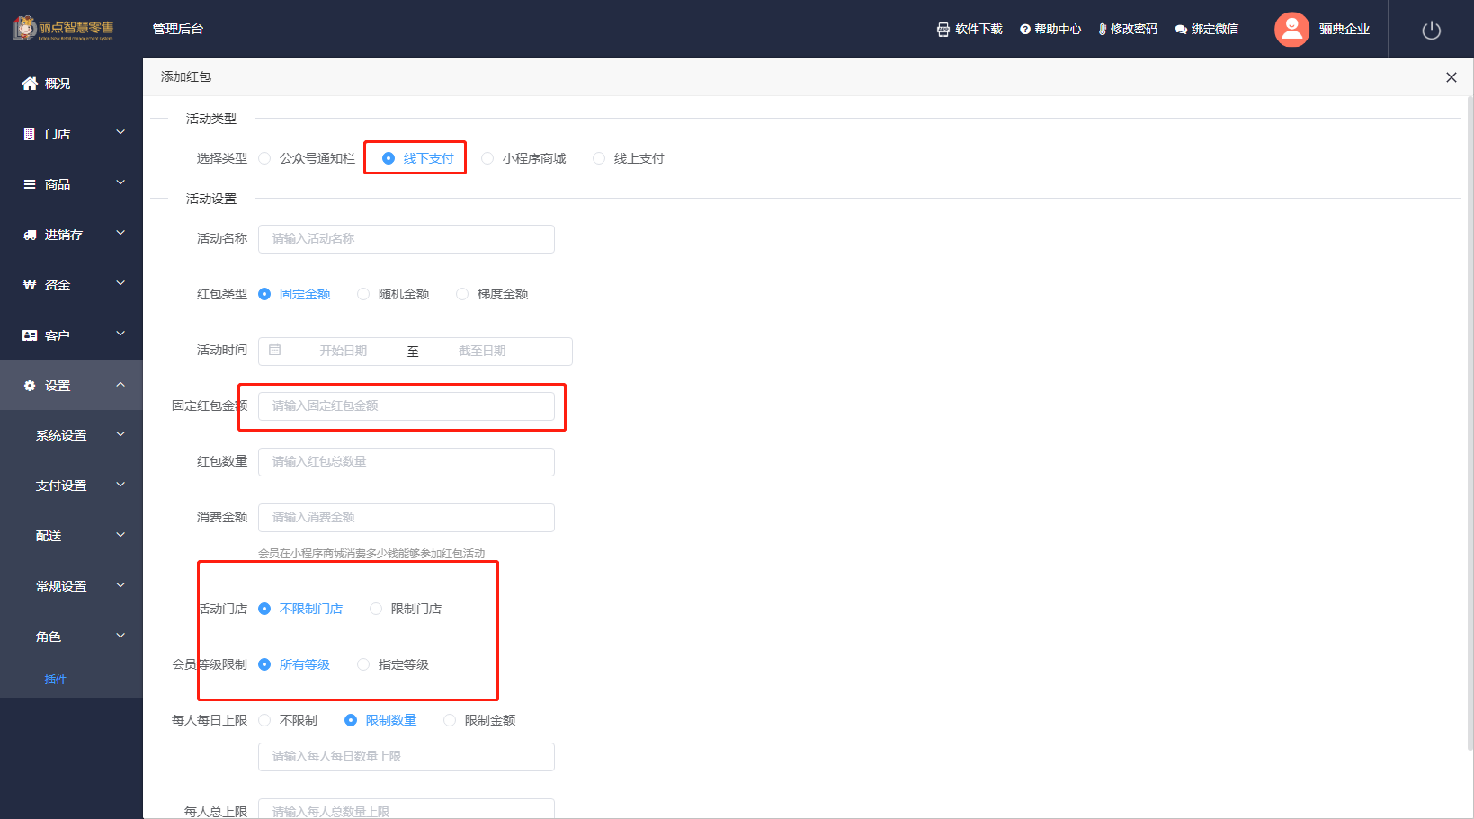Open 常规设置 menu label
Image resolution: width=1474 pixels, height=819 pixels.
[61, 587]
